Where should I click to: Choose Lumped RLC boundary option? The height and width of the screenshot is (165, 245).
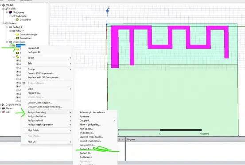[x=87, y=145]
